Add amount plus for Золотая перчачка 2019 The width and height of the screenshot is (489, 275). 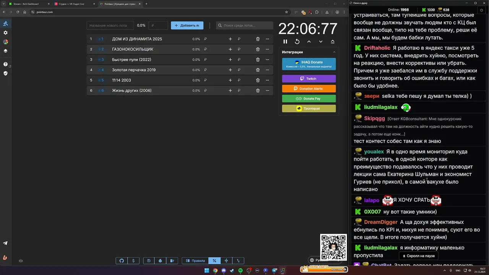pos(230,70)
